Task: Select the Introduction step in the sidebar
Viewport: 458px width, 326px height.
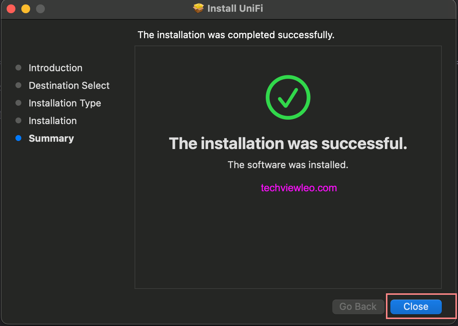Action: point(55,68)
